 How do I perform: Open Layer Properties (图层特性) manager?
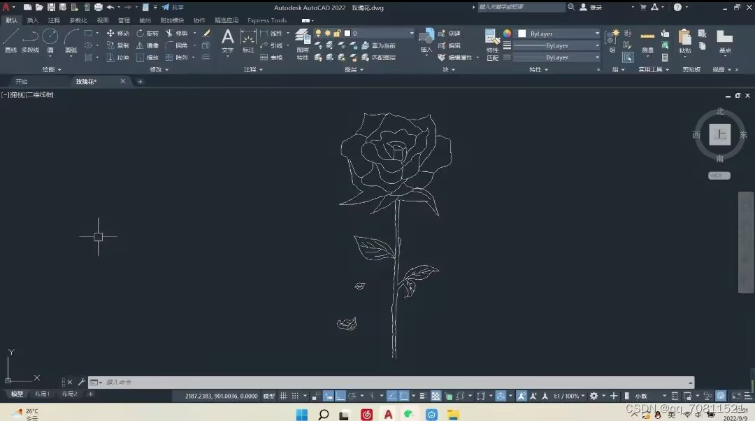[303, 44]
